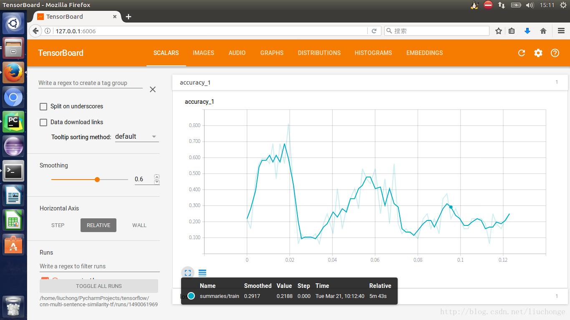Expand the accuracy_1 chart to full size
570x320 pixels.
188,273
